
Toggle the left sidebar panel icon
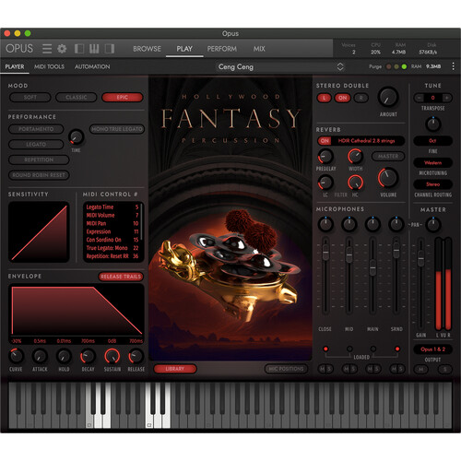[79, 49]
